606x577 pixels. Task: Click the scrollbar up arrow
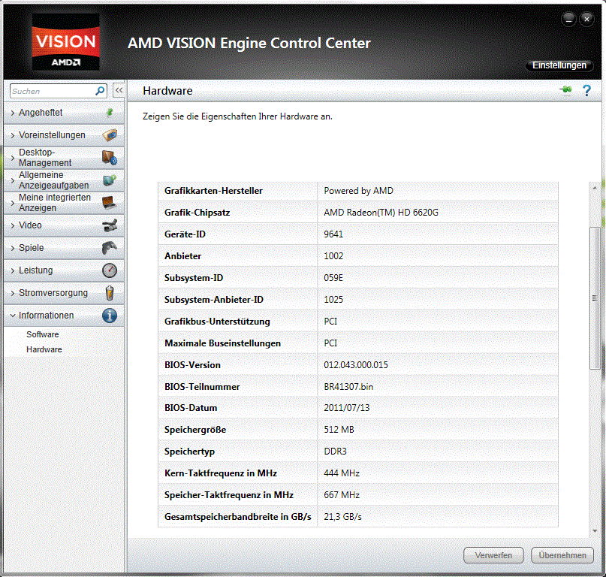[595, 188]
